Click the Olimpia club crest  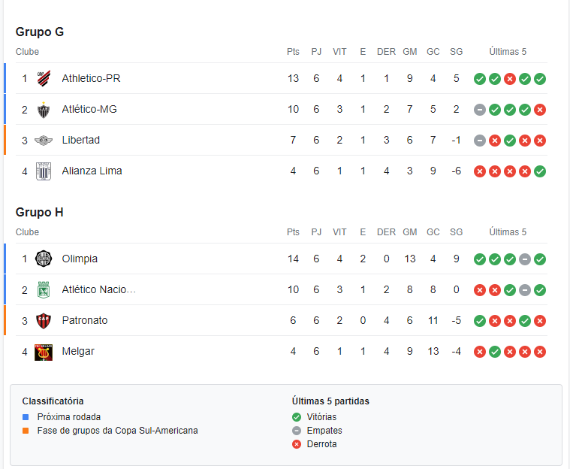(x=44, y=259)
